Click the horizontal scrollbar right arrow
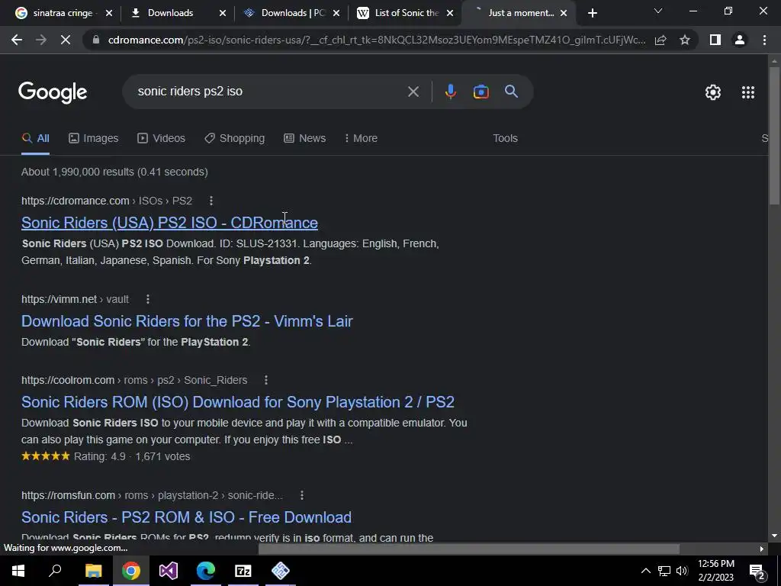This screenshot has width=781, height=586. (x=762, y=549)
